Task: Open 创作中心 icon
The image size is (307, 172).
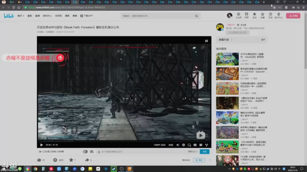Action: pyautogui.click(x=279, y=16)
